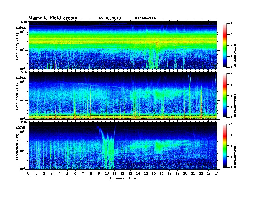Click hour tick label 19 on time axis
This screenshot has height=199, width=258.
coord(177,173)
